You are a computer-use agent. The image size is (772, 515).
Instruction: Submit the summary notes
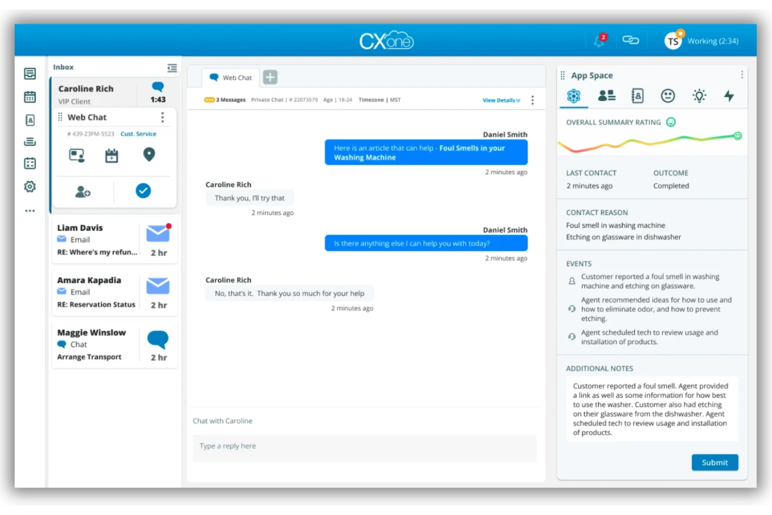tap(715, 463)
